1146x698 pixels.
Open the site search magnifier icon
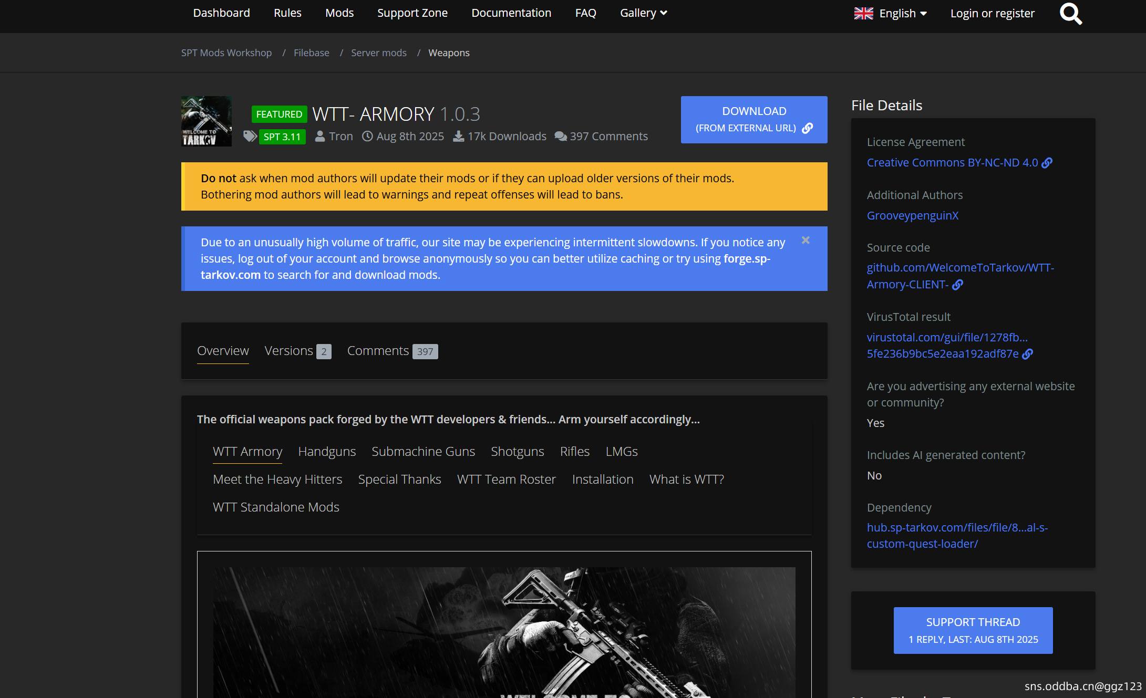(x=1070, y=14)
